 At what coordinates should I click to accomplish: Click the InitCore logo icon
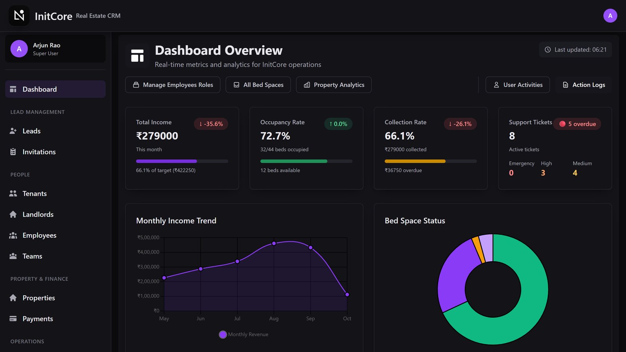(x=19, y=16)
